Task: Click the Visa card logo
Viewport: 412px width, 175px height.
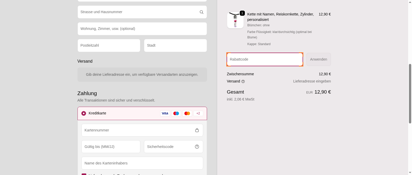Action: click(x=165, y=113)
